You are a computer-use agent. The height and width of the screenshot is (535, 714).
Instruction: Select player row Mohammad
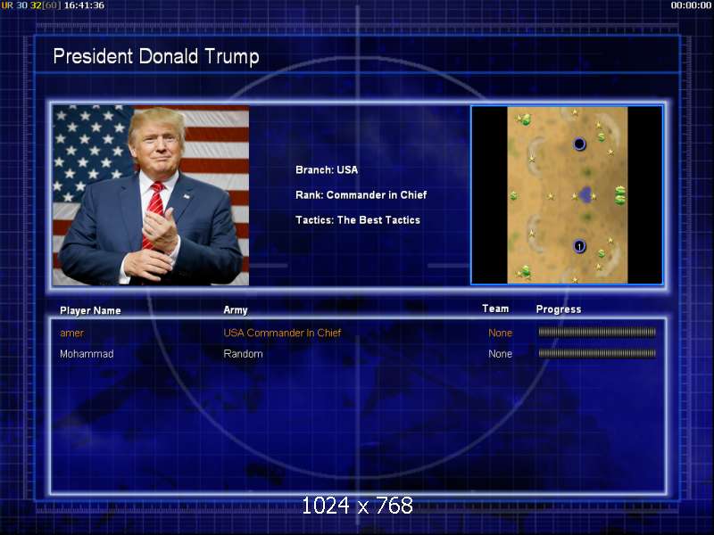[x=358, y=353]
